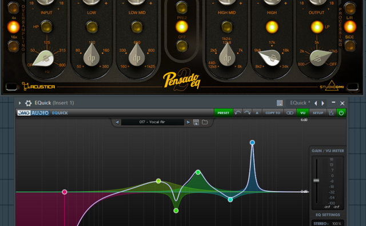Screen dimensions: 366x226
Task: Toggle the VU meter button
Action: click(x=303, y=113)
